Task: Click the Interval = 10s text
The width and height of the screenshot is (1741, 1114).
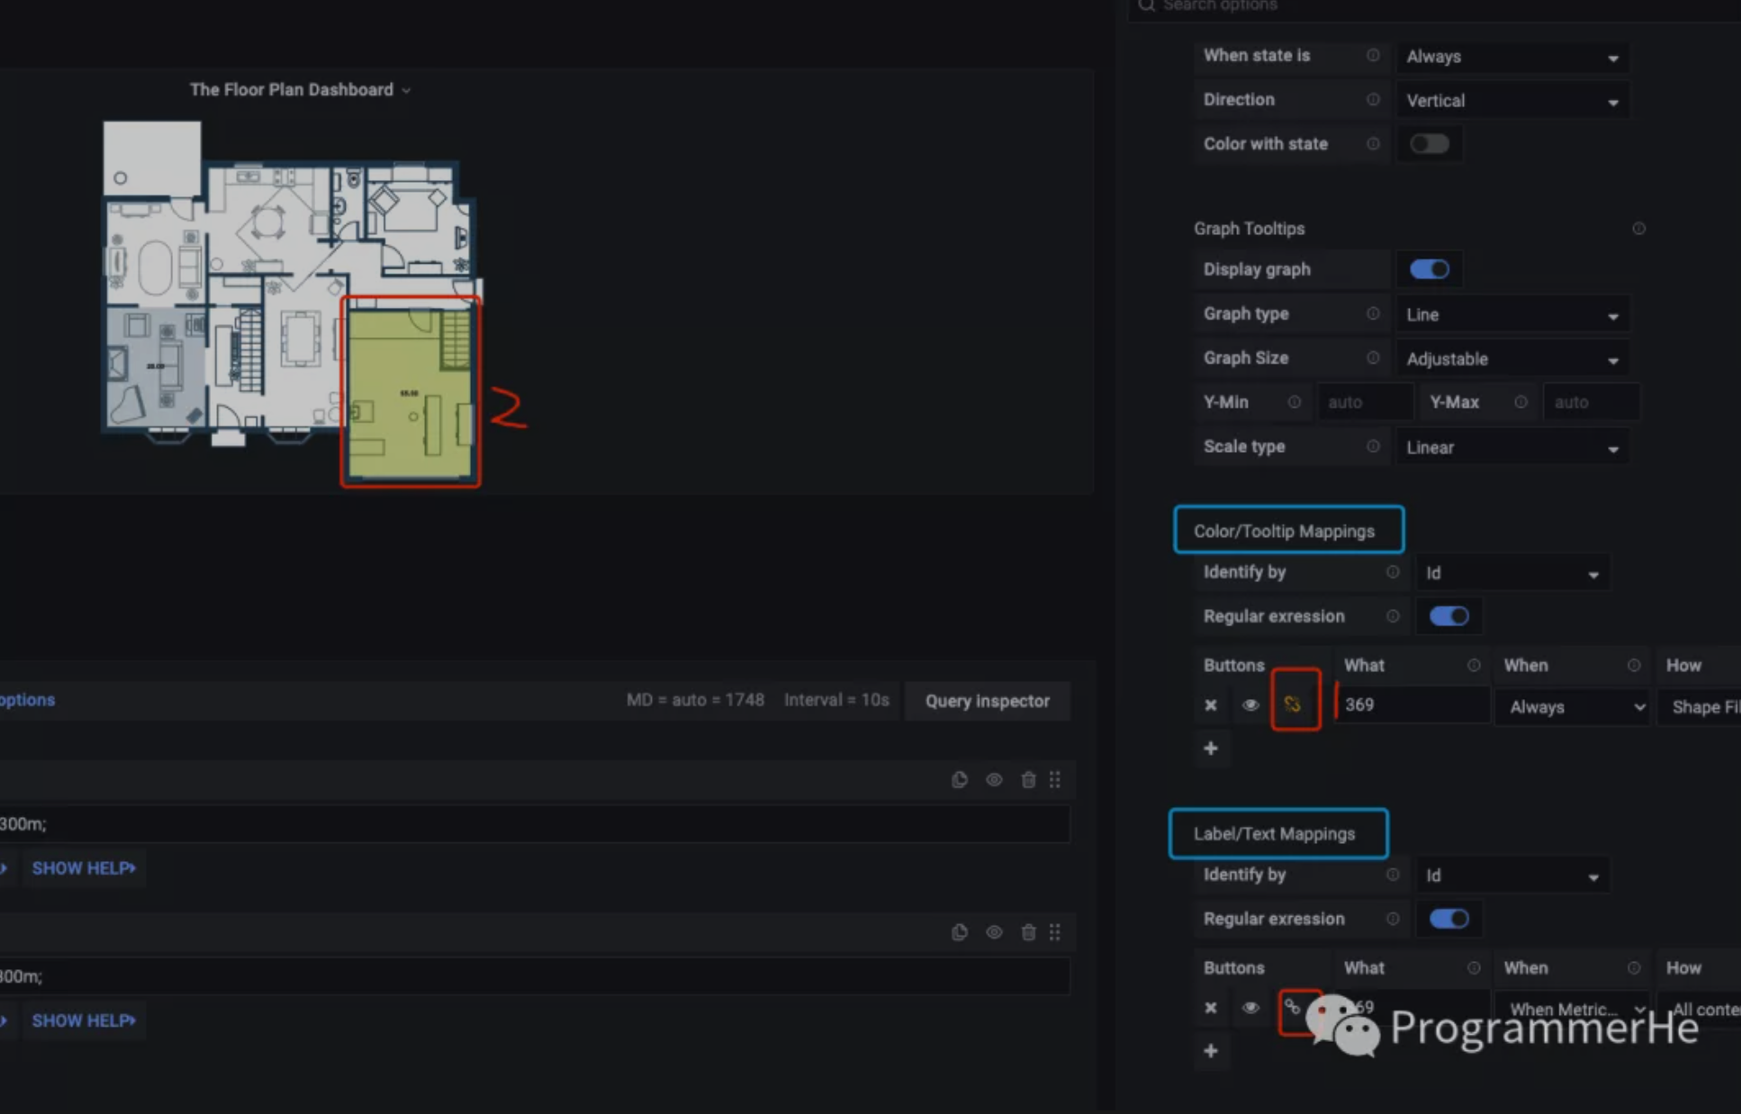Action: pos(836,700)
